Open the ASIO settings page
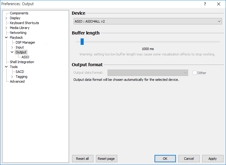Image resolution: width=226 pixels, height=165 pixels. coord(25,57)
